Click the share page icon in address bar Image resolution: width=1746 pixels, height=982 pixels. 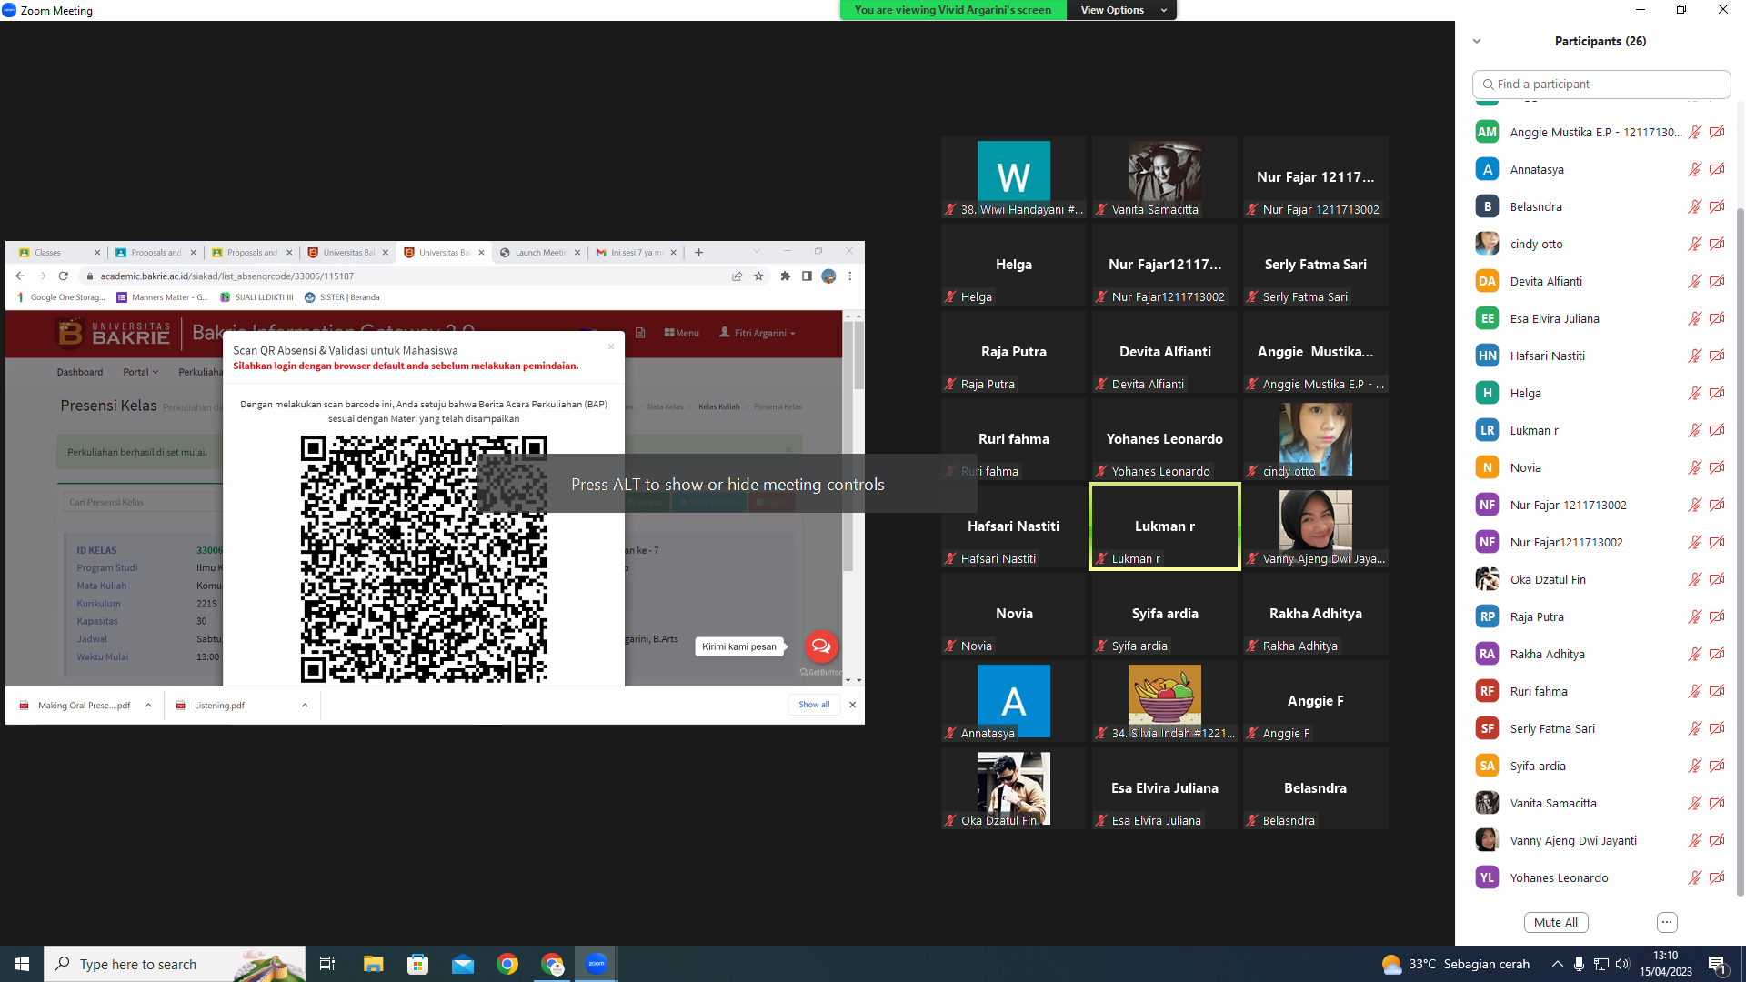(x=737, y=276)
